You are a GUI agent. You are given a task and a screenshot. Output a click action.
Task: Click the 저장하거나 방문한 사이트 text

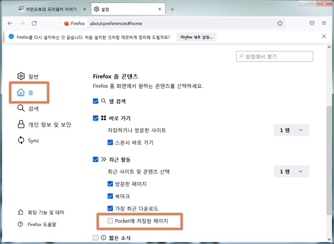[x=137, y=130]
